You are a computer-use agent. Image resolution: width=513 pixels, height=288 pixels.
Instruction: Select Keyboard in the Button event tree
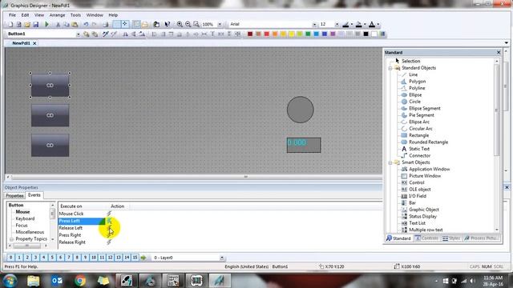click(x=25, y=218)
